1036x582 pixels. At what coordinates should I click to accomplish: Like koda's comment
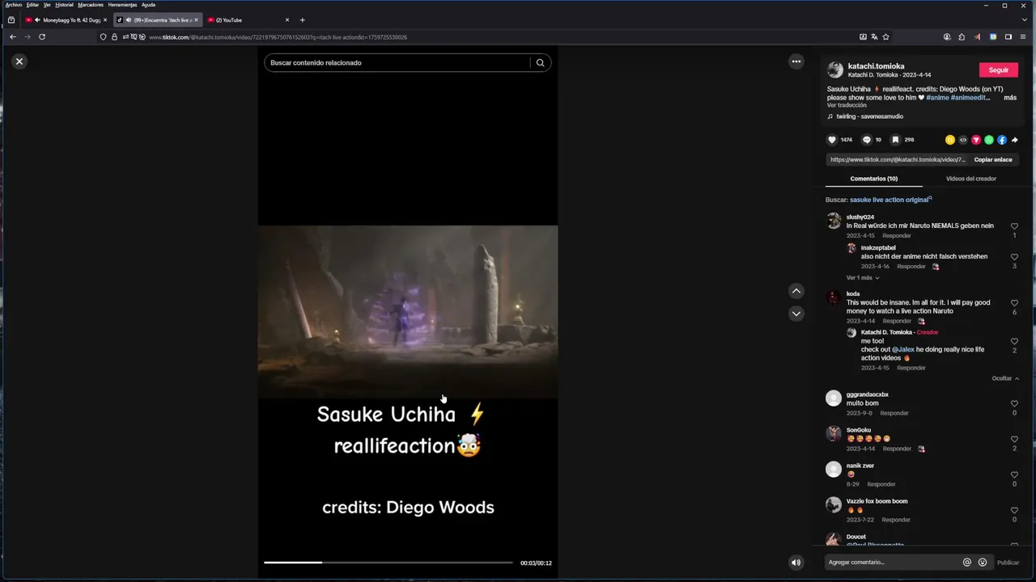point(1014,303)
